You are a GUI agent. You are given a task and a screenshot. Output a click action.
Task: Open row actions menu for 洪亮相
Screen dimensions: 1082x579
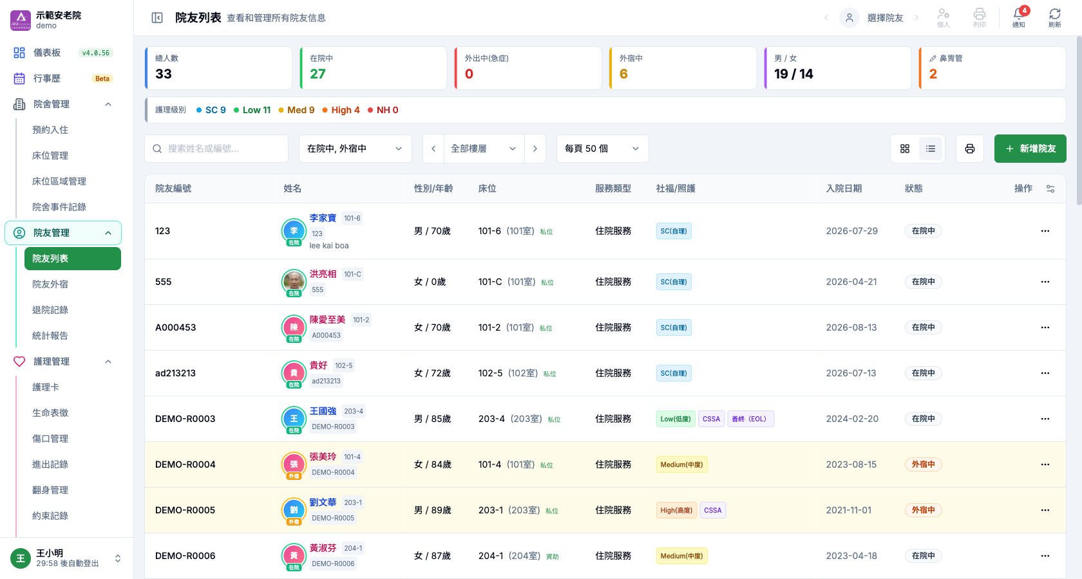coord(1045,282)
